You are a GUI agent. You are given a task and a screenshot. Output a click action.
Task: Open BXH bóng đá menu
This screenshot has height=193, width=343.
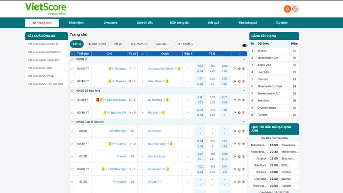pos(179,23)
